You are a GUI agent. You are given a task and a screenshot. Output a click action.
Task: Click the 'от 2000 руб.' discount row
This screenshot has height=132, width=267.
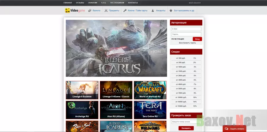click(x=186, y=76)
